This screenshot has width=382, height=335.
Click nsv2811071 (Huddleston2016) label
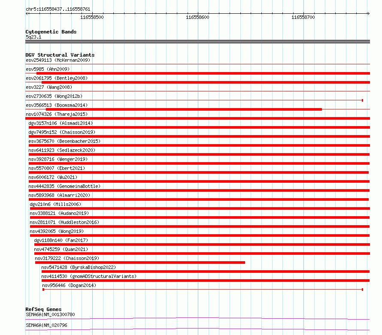pos(64,222)
